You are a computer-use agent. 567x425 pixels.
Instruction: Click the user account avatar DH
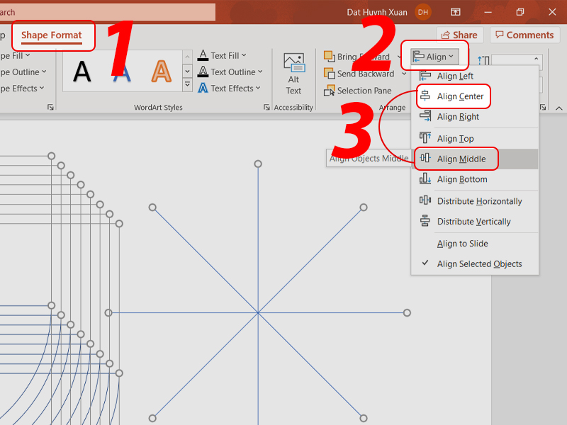tap(423, 12)
